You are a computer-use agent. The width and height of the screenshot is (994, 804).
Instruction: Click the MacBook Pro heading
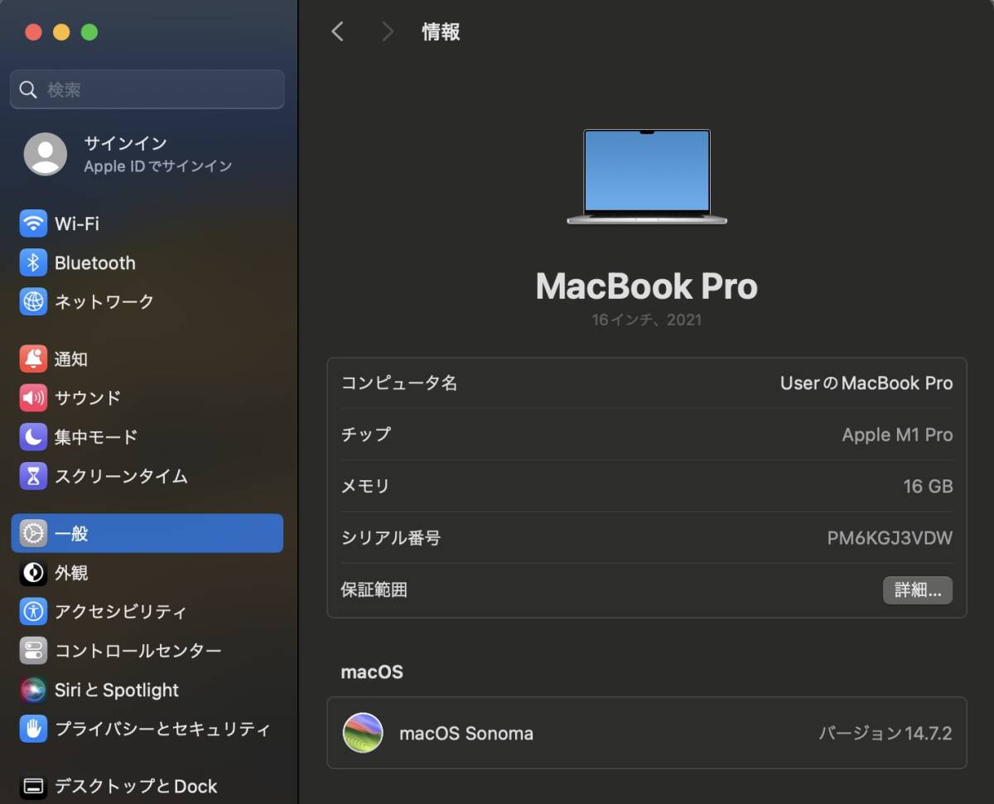[646, 286]
